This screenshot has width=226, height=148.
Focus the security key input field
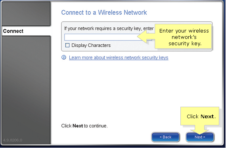point(108,37)
